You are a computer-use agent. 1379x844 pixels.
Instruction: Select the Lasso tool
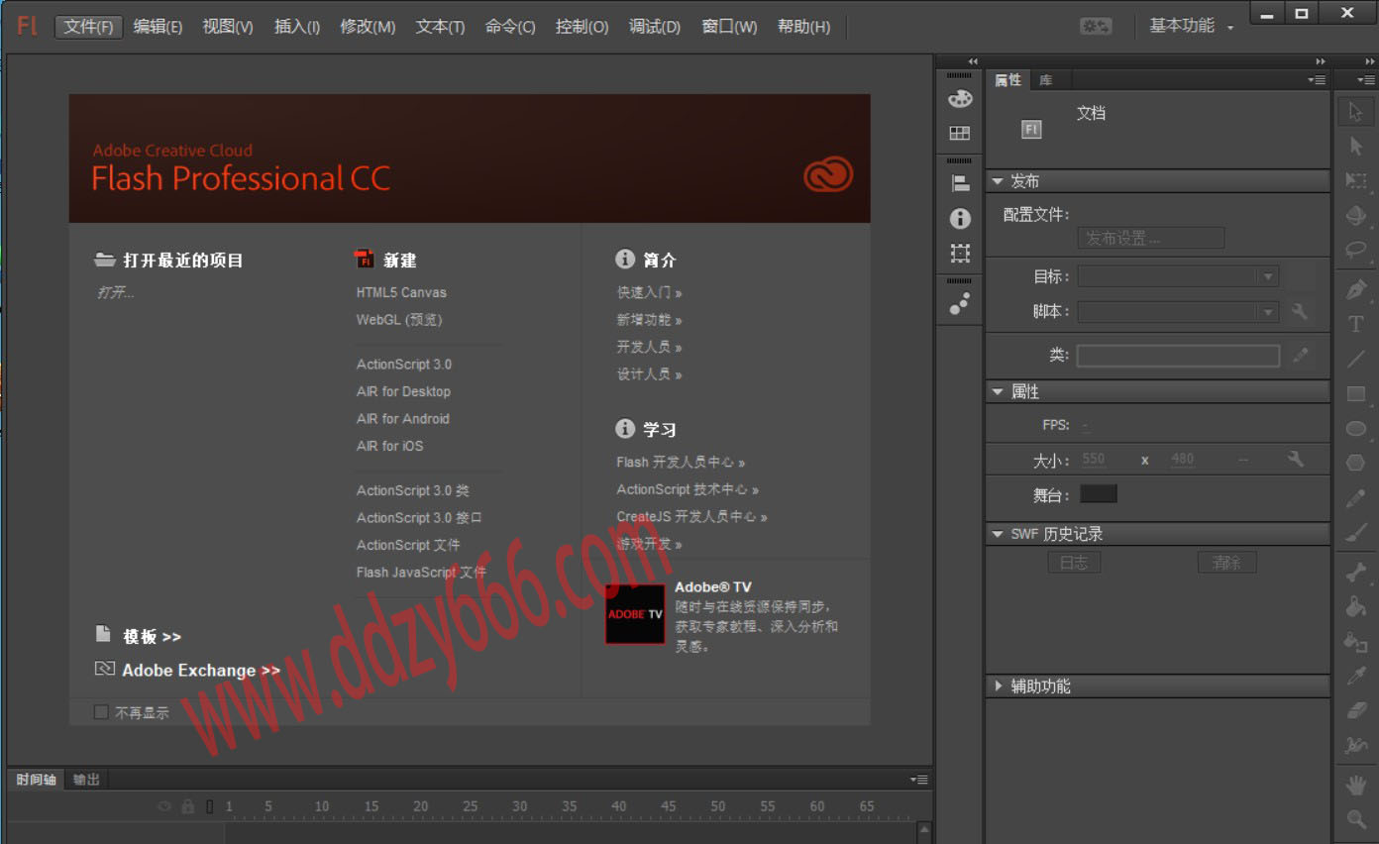(1355, 250)
